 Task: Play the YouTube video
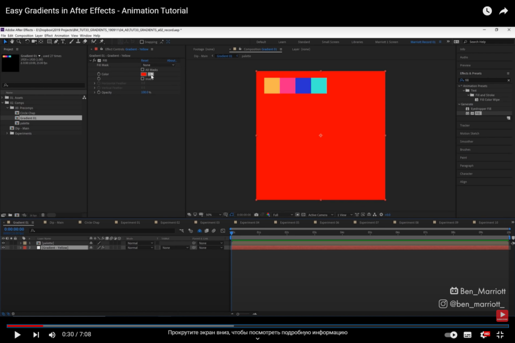coord(18,335)
